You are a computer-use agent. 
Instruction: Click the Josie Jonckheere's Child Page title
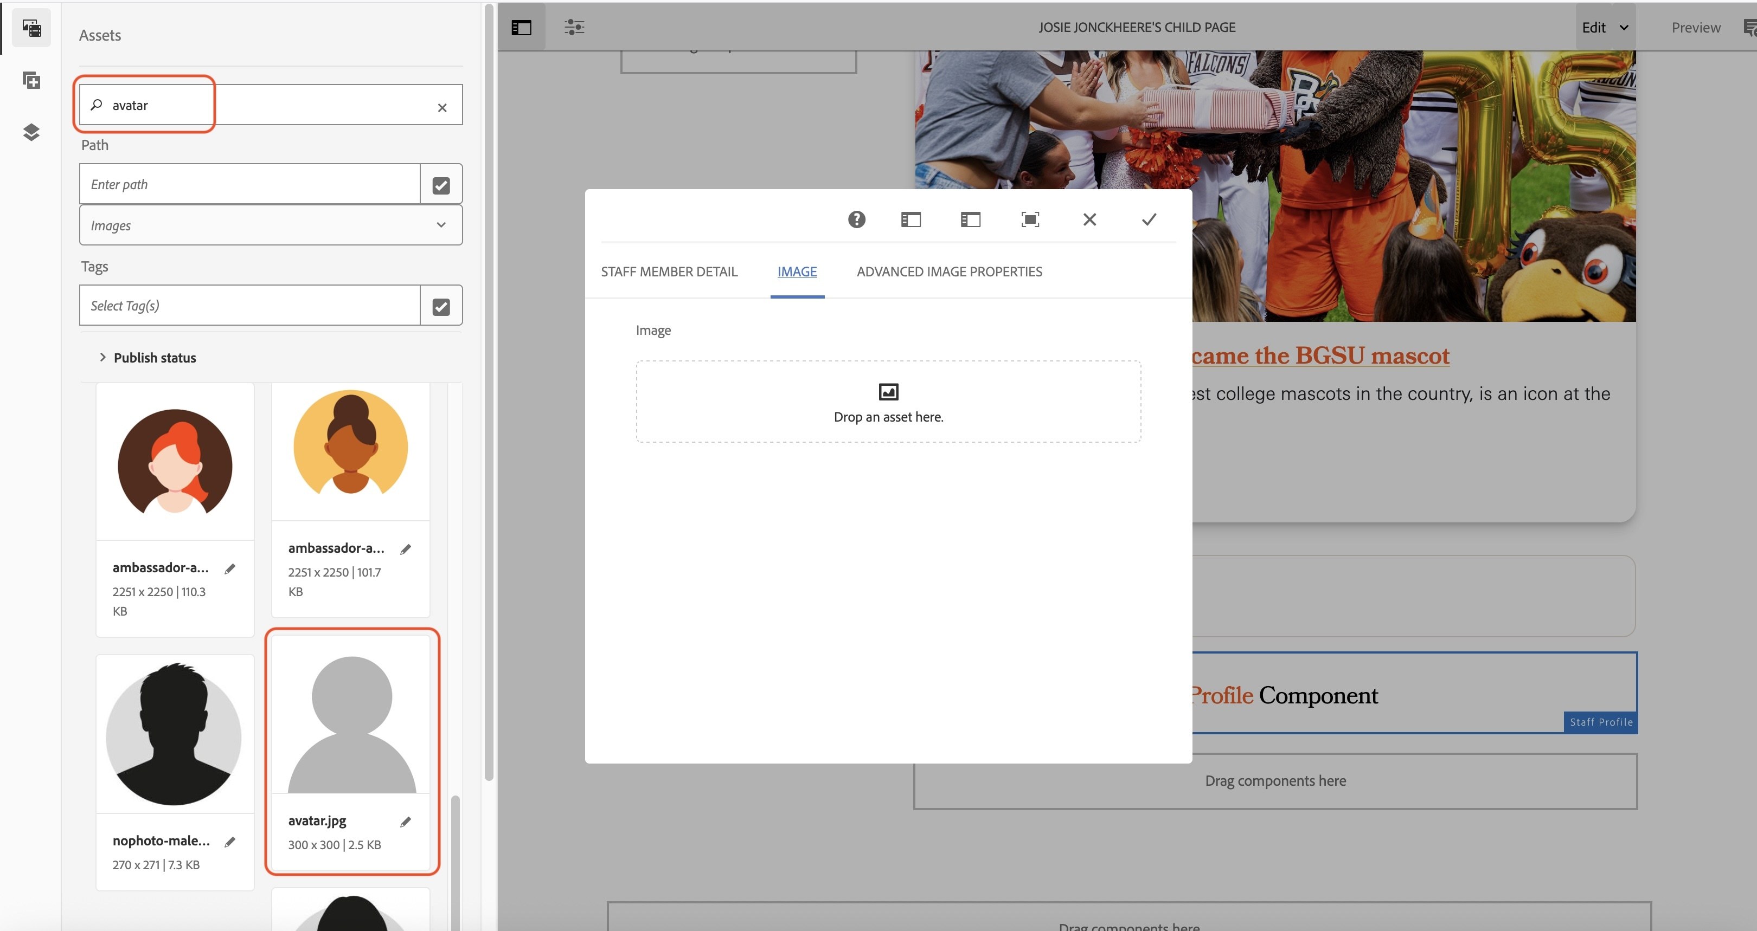[1137, 27]
